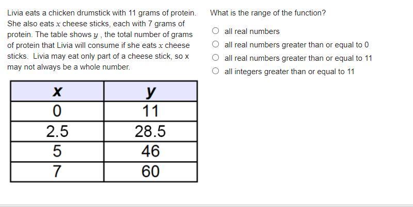Click the table cell showing 28.5
This screenshot has height=207, width=413.
[150, 131]
